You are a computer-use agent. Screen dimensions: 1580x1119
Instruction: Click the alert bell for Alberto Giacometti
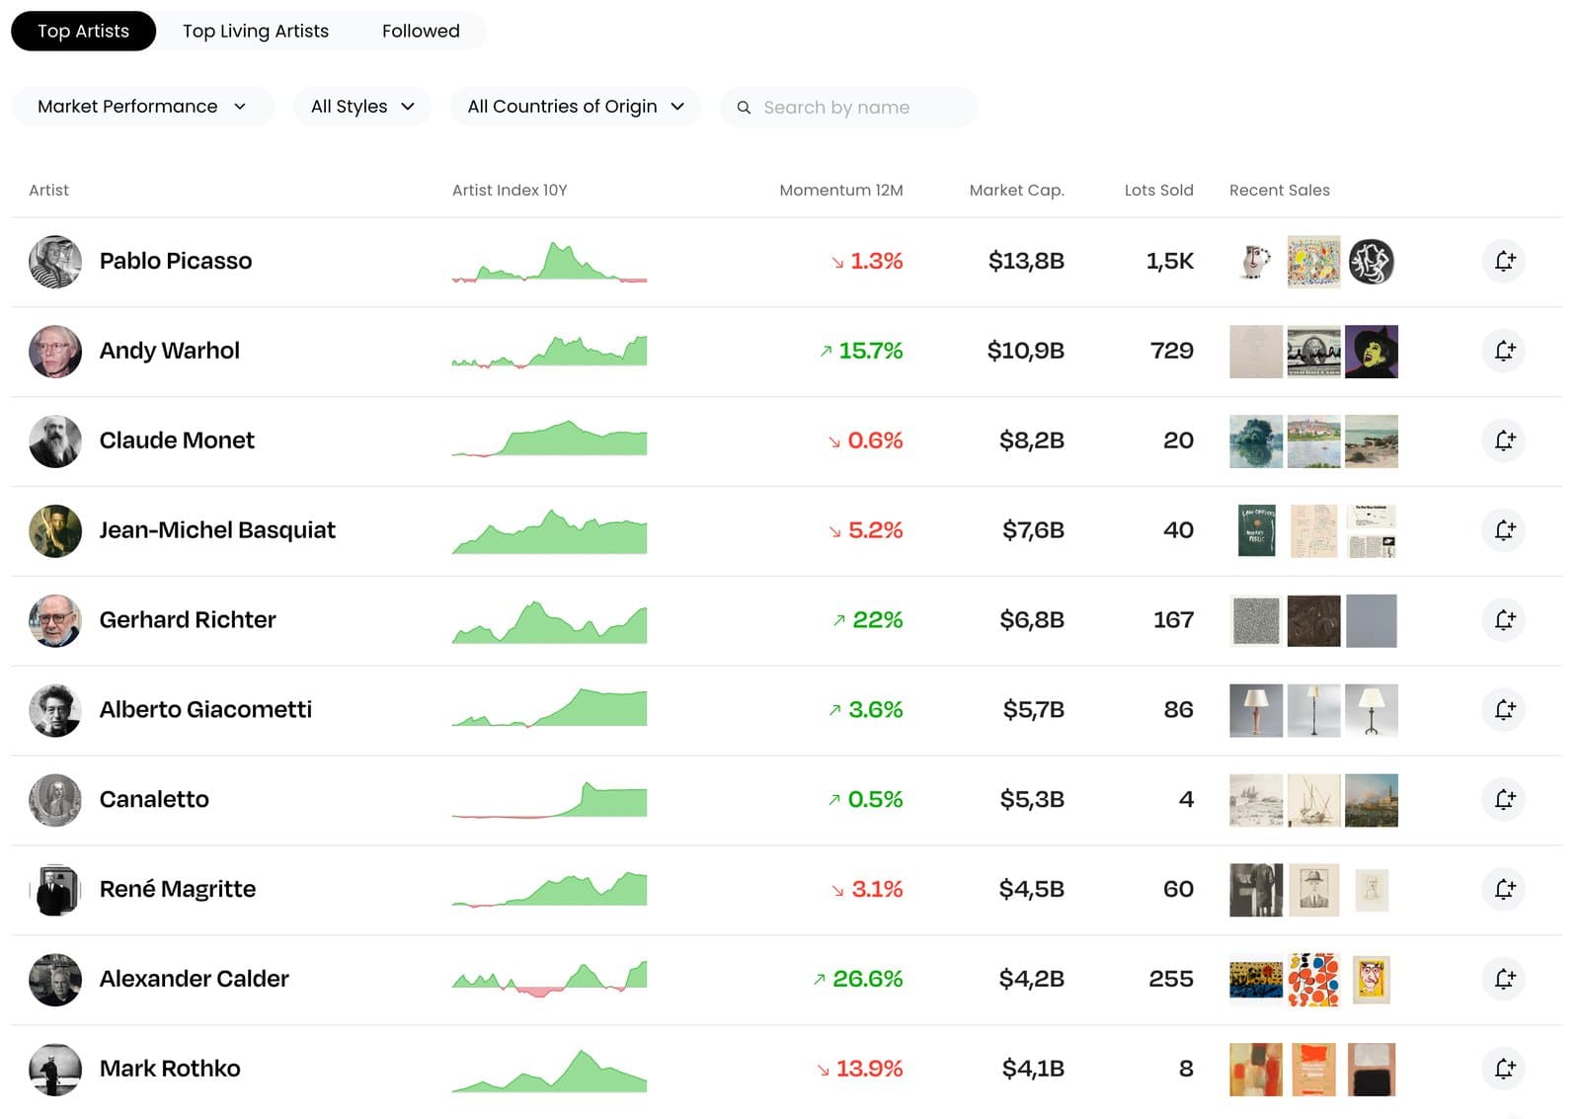point(1504,709)
